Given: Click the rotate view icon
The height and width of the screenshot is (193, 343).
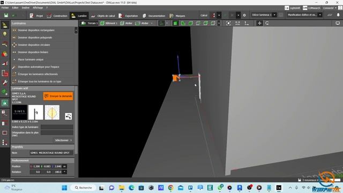Looking at the screenshot, I should (x=267, y=23).
